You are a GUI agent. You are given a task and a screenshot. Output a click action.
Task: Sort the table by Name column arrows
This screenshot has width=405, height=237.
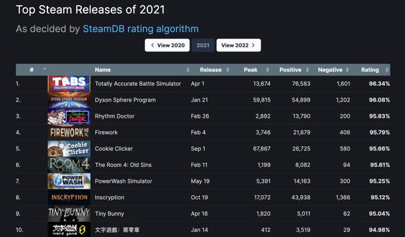188,70
